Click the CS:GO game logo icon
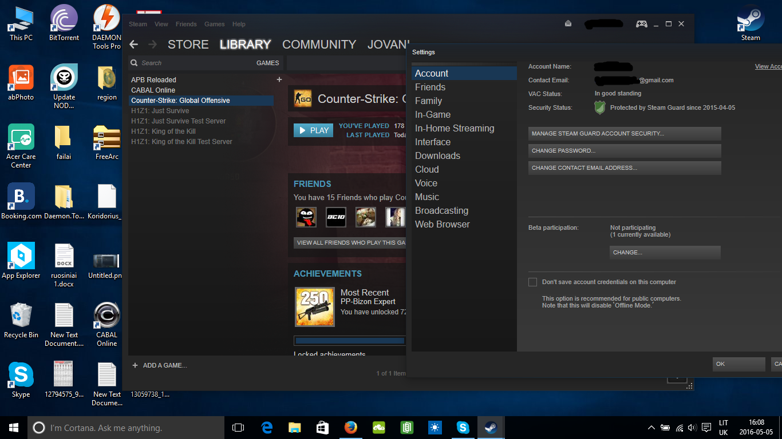 pos(303,98)
